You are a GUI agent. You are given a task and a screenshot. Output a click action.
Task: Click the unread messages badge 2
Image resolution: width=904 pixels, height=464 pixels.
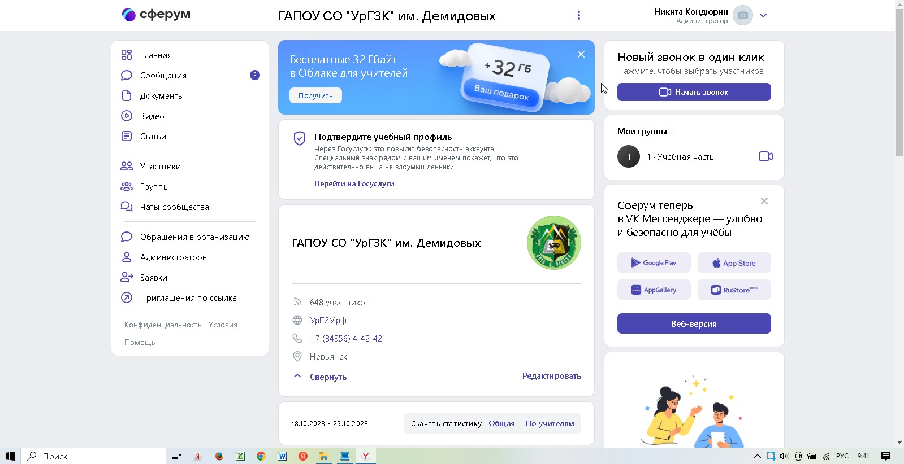255,75
